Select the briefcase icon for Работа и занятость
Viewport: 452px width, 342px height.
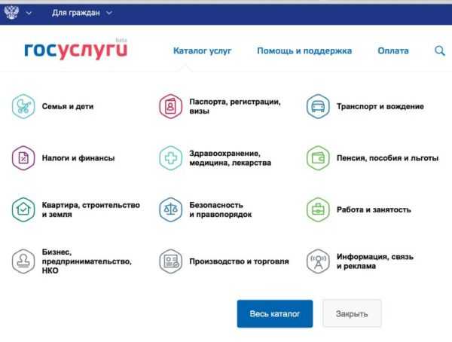(x=318, y=209)
